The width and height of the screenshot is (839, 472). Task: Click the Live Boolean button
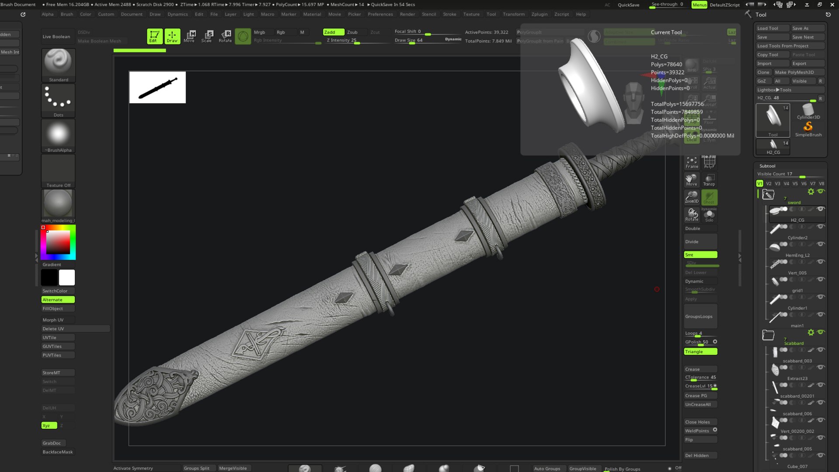[56, 37]
